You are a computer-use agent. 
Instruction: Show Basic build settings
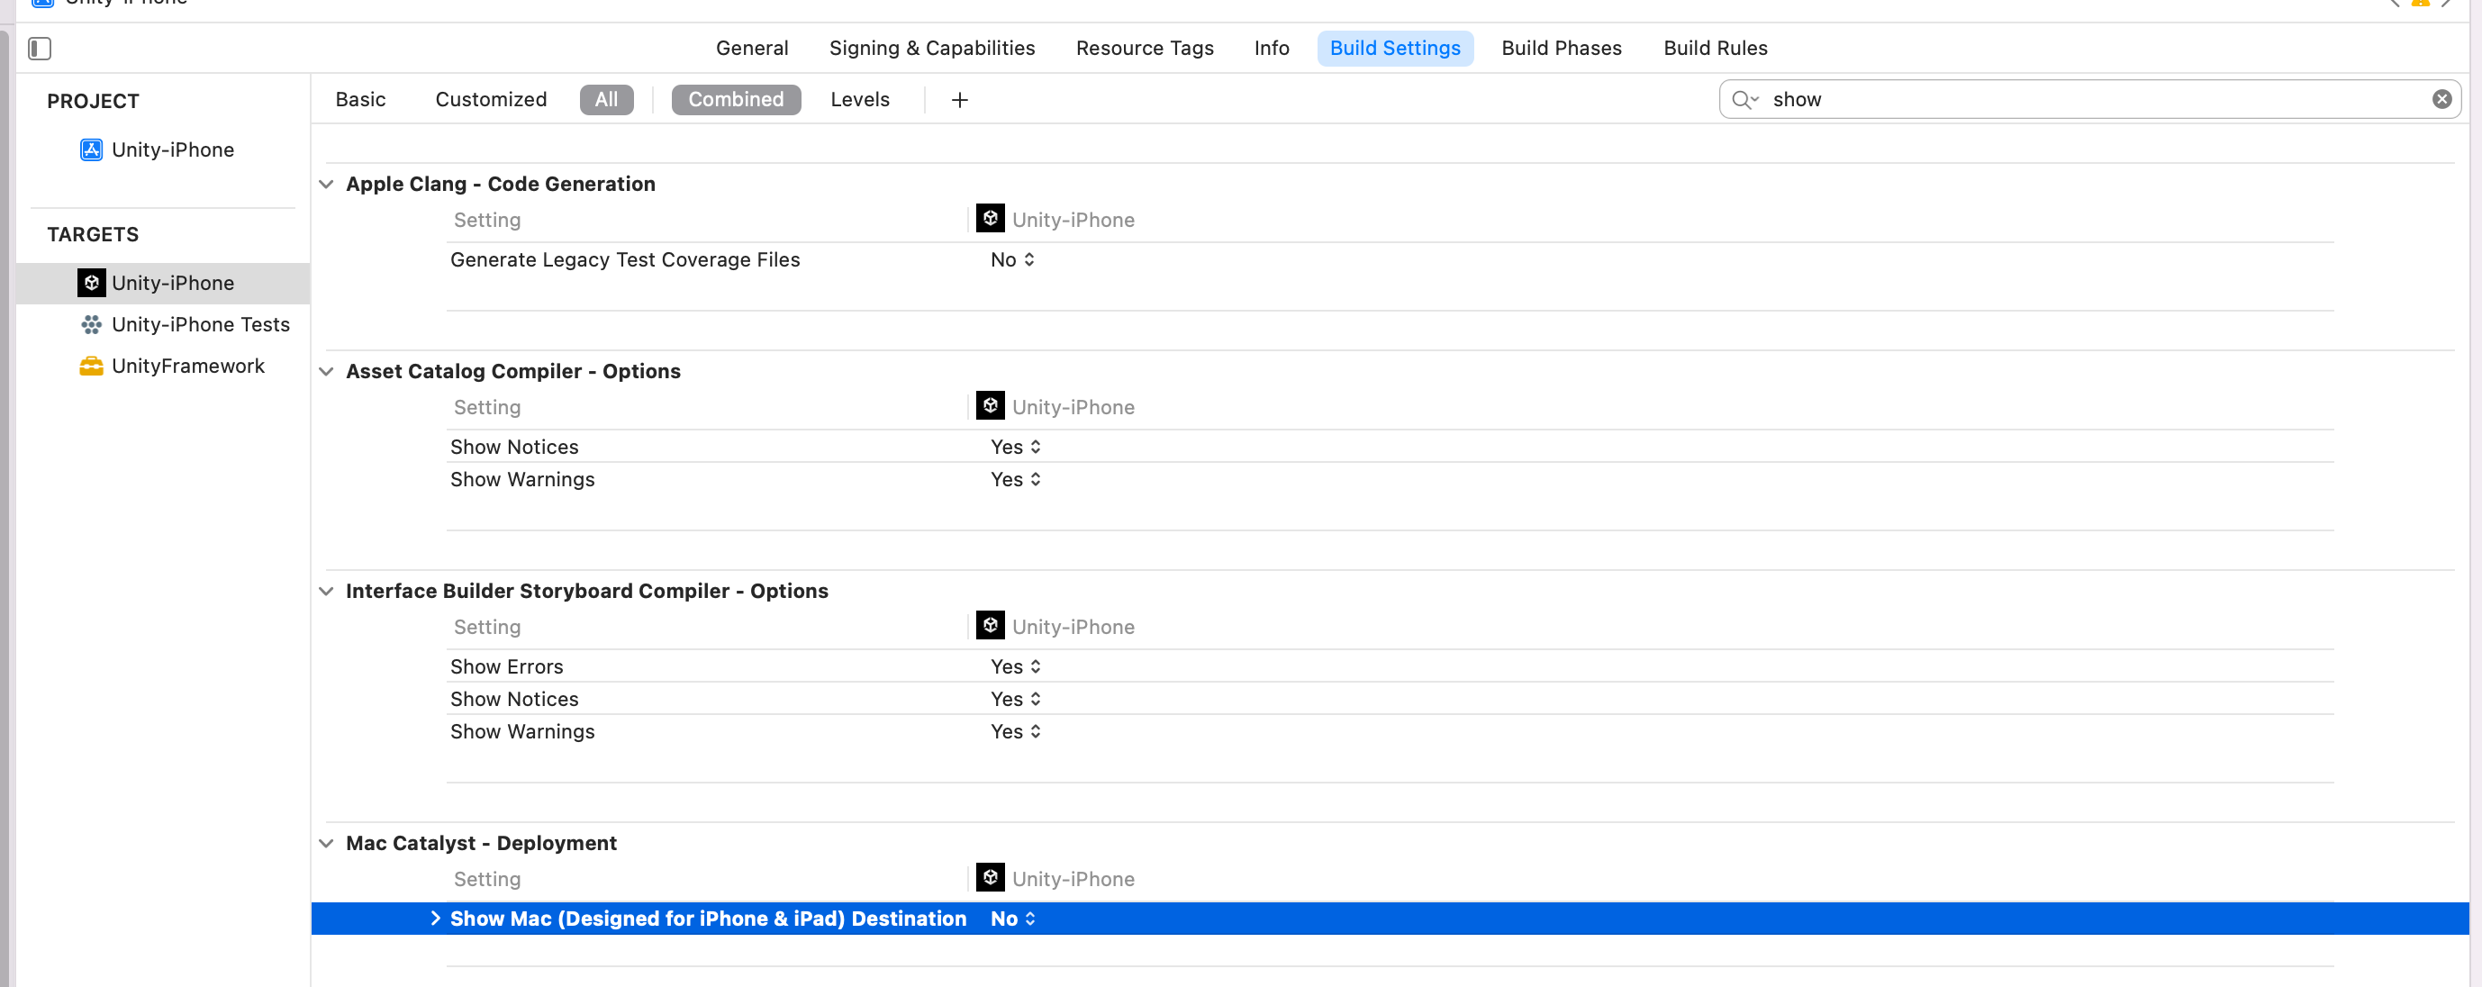click(360, 99)
